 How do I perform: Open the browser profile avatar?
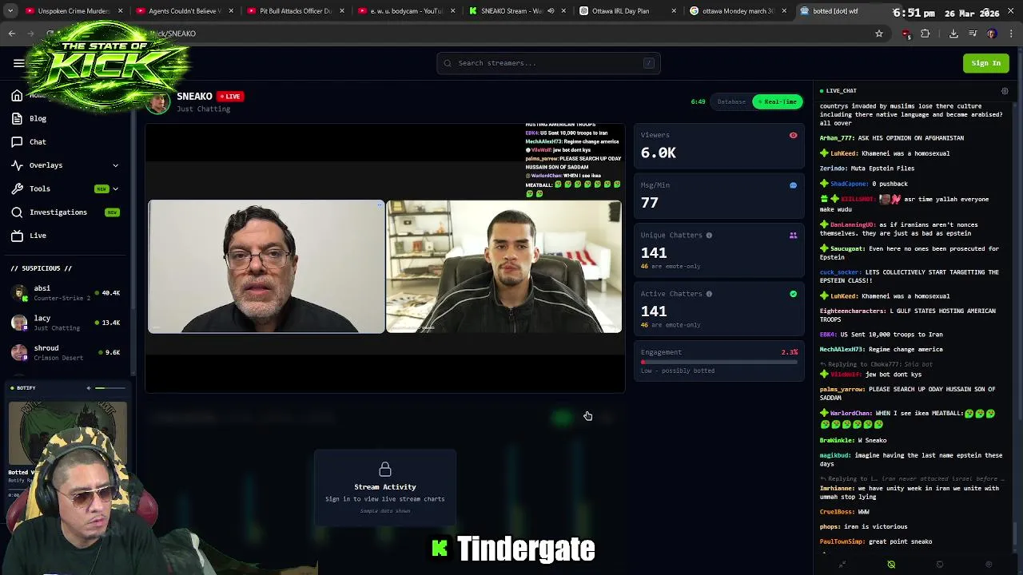point(992,34)
